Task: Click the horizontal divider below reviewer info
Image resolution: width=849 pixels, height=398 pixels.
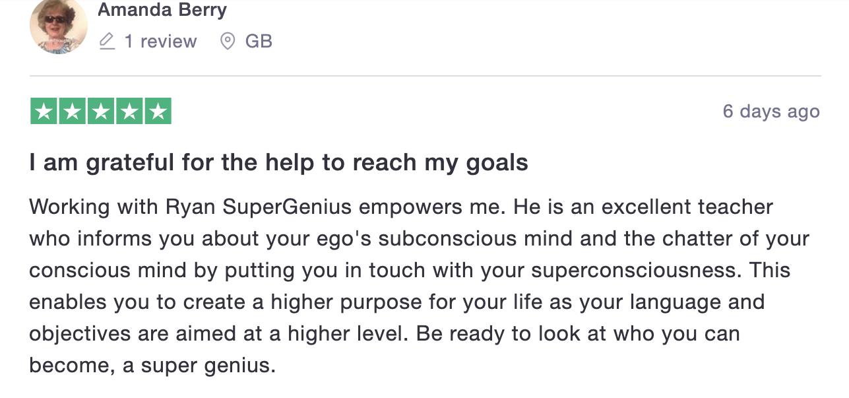Action: [x=425, y=76]
